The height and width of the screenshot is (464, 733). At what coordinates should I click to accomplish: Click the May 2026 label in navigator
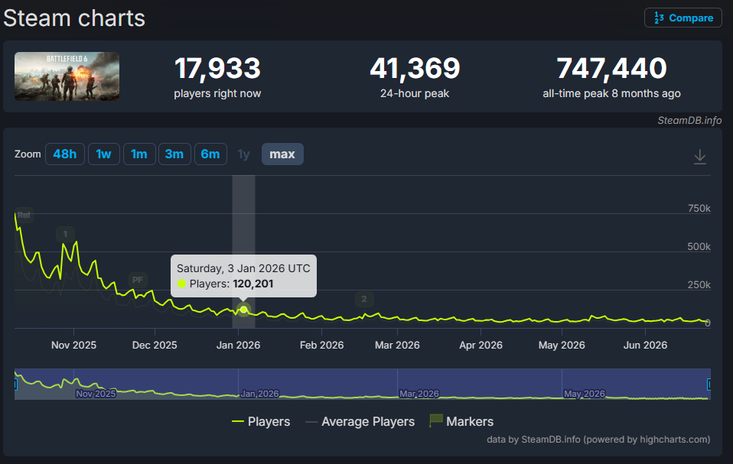[x=585, y=394]
